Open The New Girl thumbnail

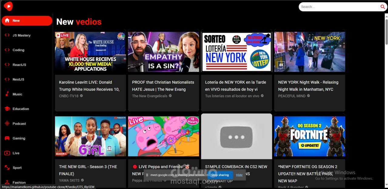(x=90, y=136)
